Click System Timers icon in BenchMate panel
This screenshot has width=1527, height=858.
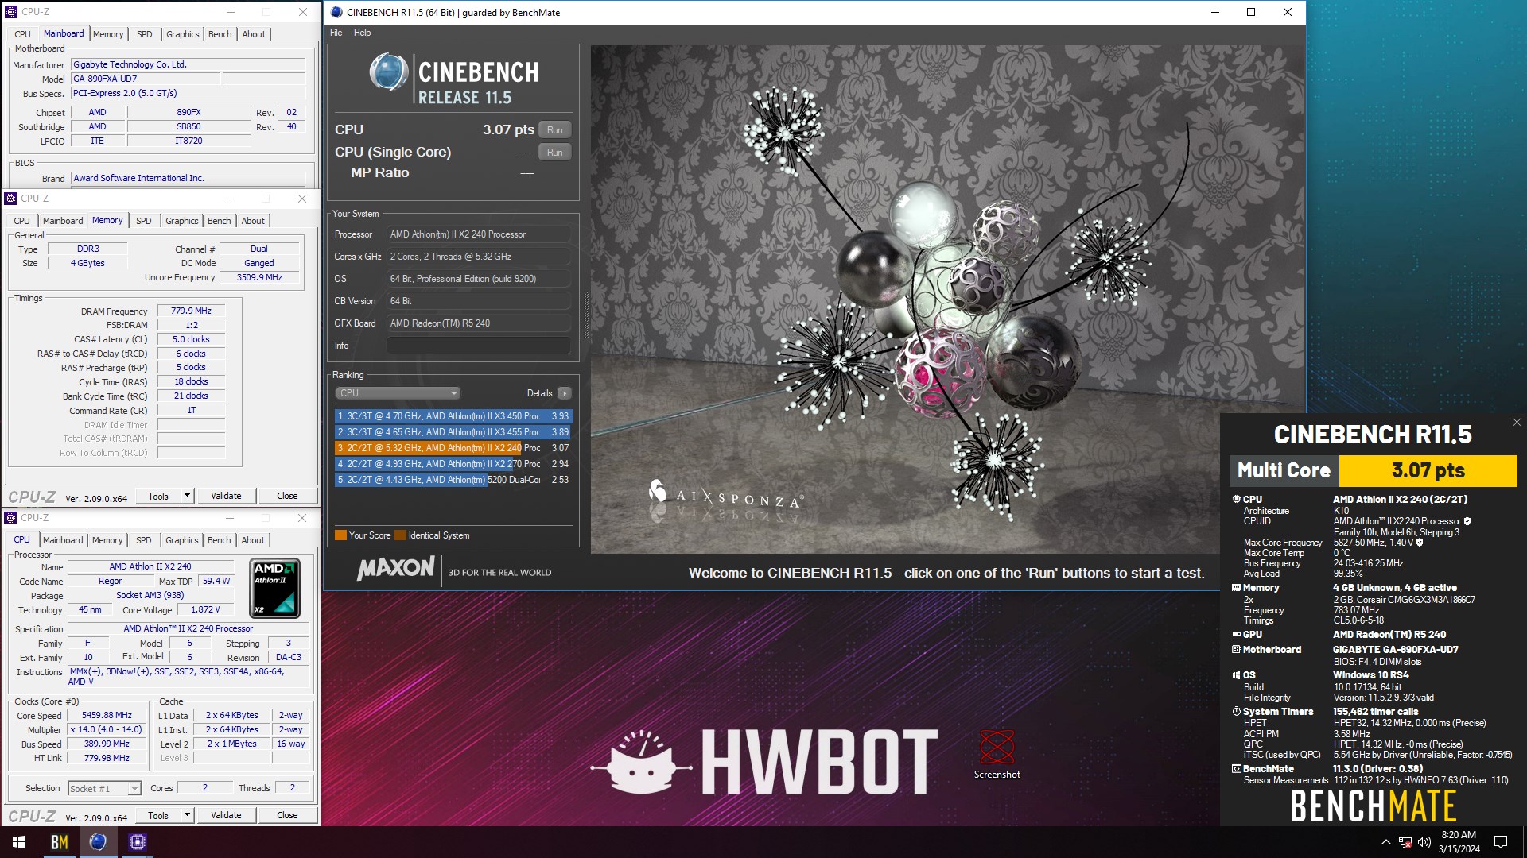[x=1236, y=712]
